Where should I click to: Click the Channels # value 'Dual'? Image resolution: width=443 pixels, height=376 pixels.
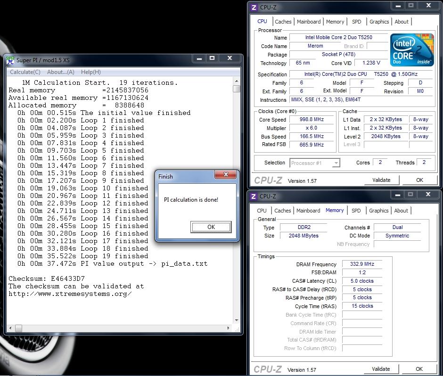point(397,227)
